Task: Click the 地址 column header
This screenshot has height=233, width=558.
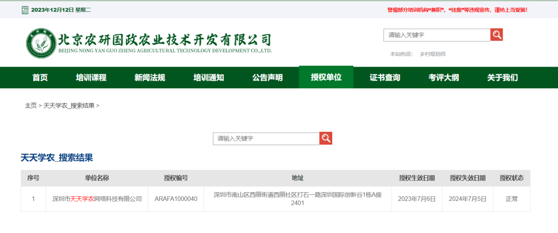Action: point(298,178)
